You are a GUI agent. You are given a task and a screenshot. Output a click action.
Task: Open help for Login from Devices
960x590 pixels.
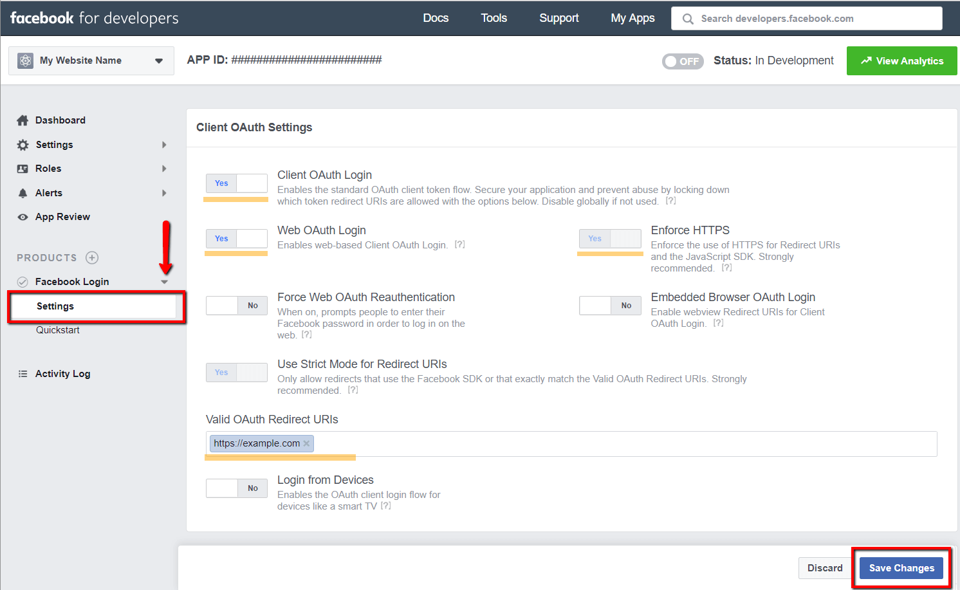(x=385, y=506)
